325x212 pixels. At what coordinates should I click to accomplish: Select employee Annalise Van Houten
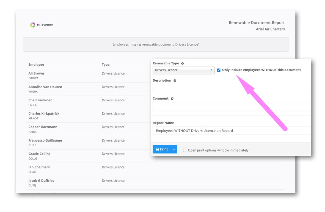coord(45,87)
